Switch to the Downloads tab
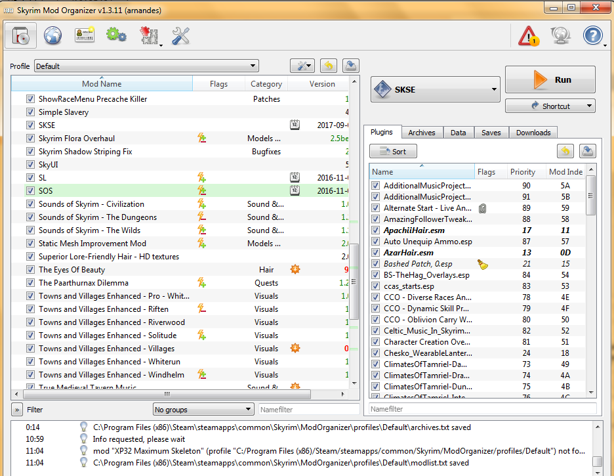Image resolution: width=614 pixels, height=476 pixels. coord(533,133)
